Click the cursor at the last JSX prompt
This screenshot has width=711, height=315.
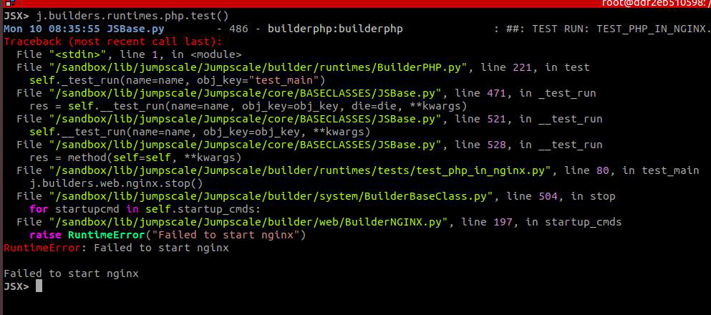[39, 286]
